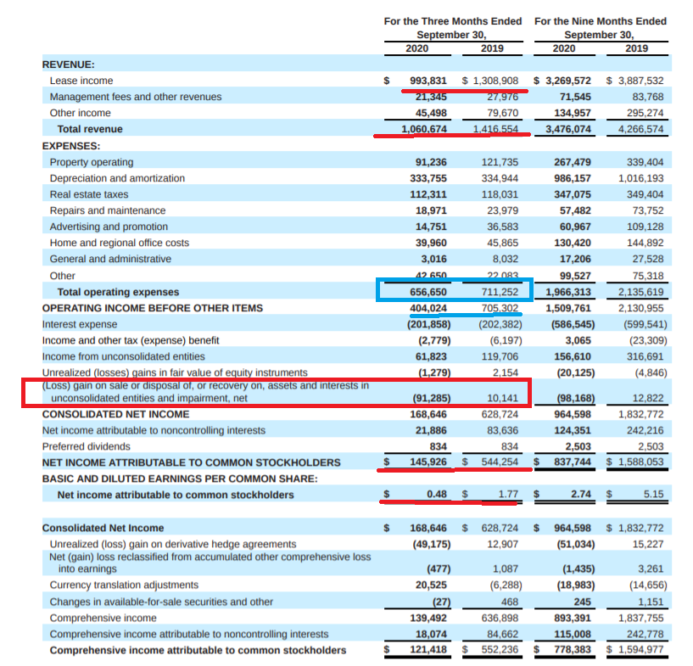Image resolution: width=693 pixels, height=666 pixels.
Task: Select 'NET INCOME ATTRIBUTABLE TO COMMON STOCKHOLDERS' heading
Action: pos(192,462)
